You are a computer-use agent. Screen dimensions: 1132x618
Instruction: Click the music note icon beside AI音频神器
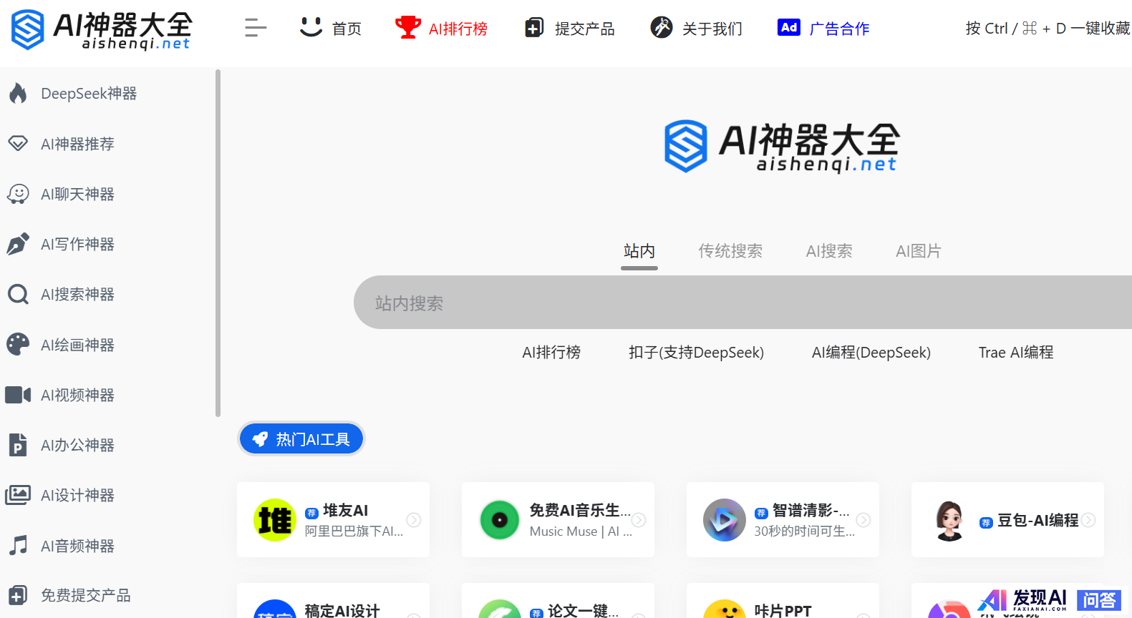pos(18,546)
